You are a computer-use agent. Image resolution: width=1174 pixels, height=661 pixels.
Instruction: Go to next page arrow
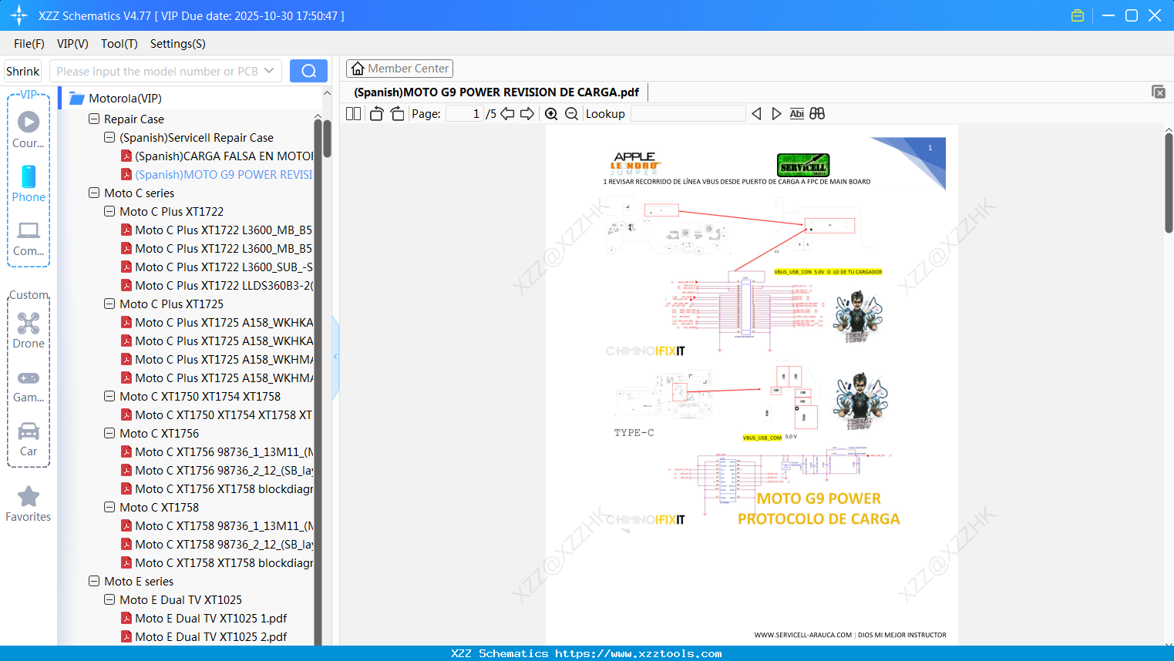(x=527, y=114)
